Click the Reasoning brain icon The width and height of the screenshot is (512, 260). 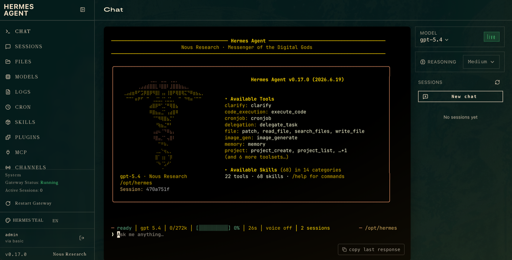pos(423,62)
